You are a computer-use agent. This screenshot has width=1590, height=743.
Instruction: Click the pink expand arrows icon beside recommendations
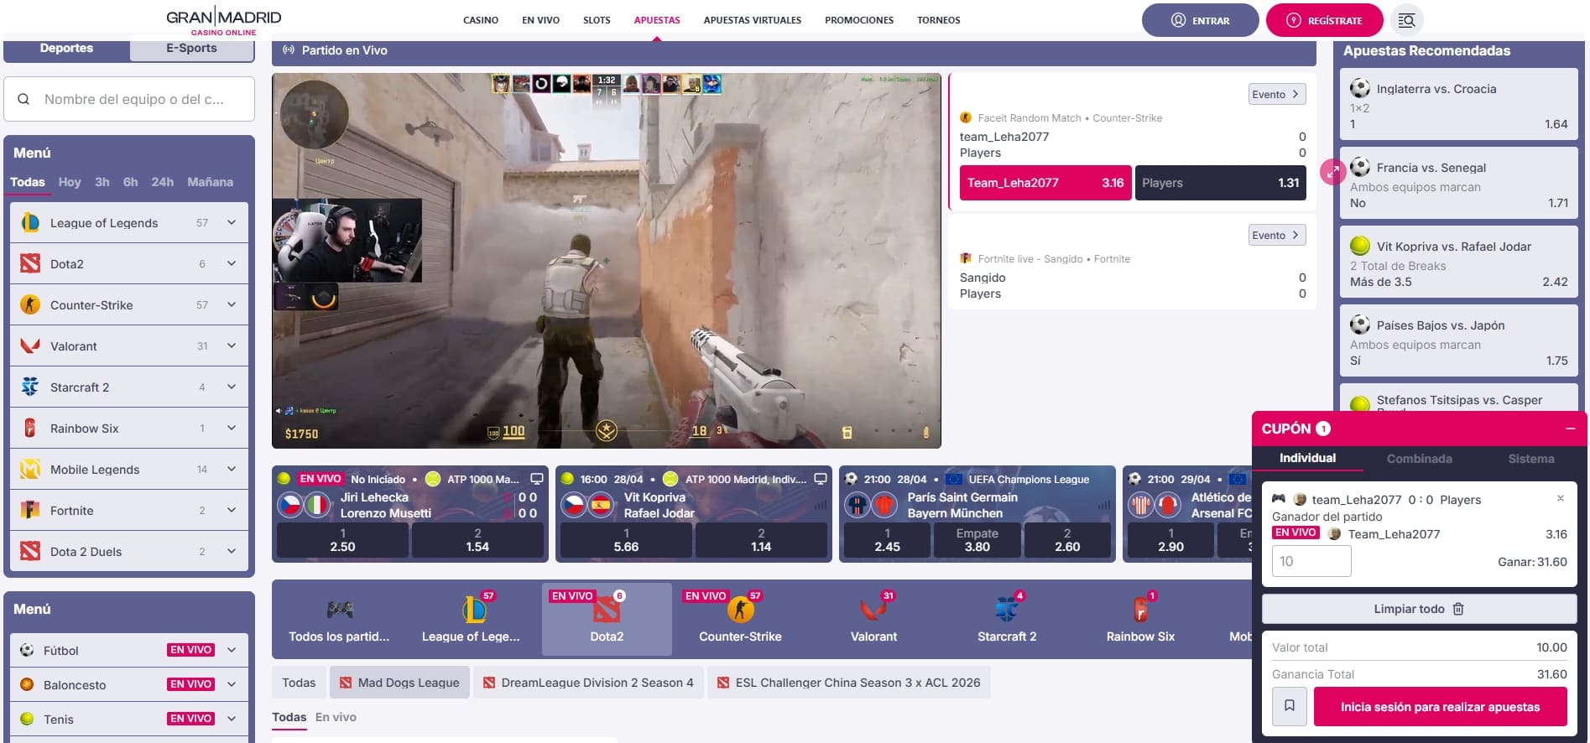(x=1332, y=171)
